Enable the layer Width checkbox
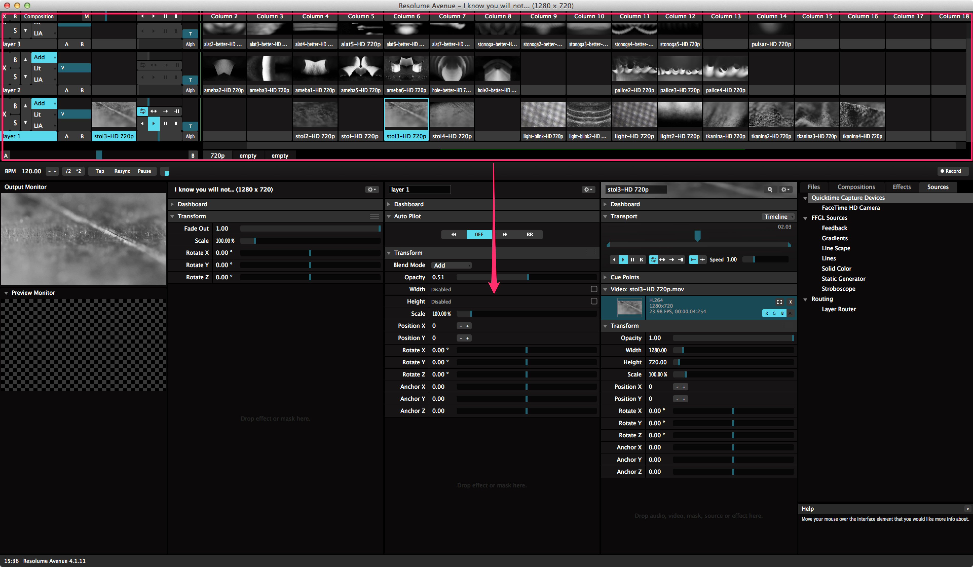 tap(594, 289)
